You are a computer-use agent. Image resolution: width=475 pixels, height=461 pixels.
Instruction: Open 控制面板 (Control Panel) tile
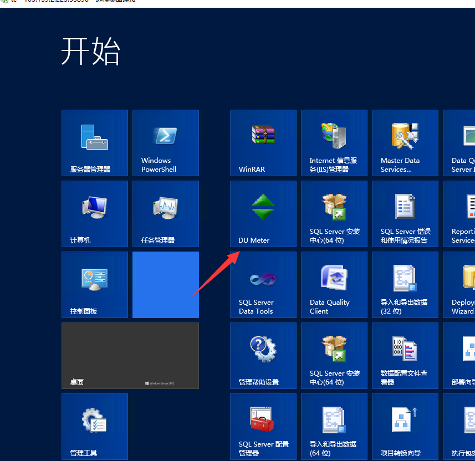coord(95,285)
